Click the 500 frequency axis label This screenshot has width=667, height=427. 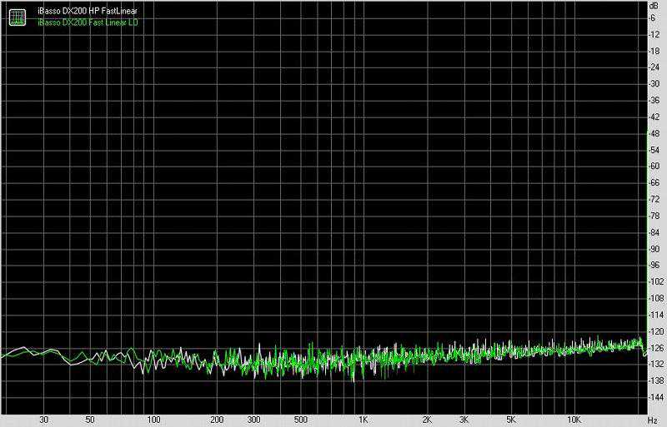click(299, 420)
